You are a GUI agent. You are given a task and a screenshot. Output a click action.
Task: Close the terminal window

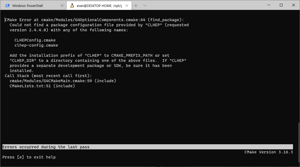(294, 5)
